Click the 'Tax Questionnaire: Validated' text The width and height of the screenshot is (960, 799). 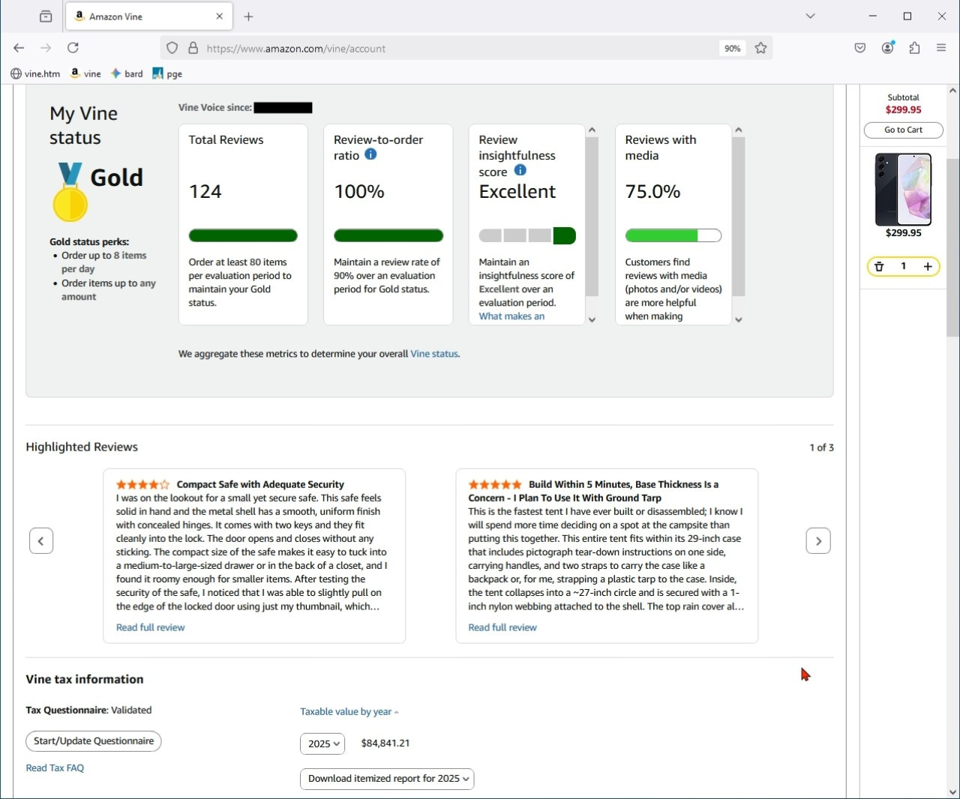88,710
